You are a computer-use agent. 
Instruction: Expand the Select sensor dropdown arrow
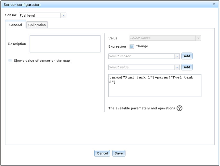pyautogui.click(x=177, y=56)
